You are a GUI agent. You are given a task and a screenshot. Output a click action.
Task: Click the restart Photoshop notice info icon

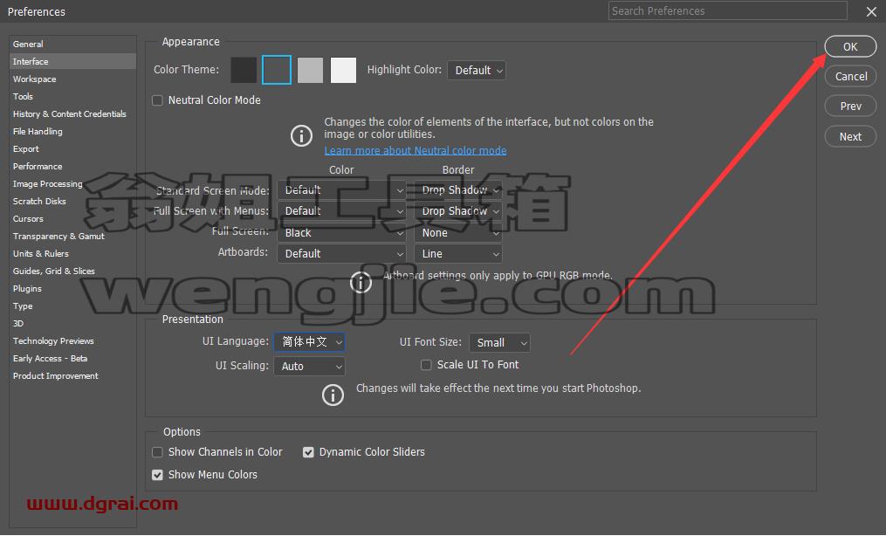(x=333, y=395)
